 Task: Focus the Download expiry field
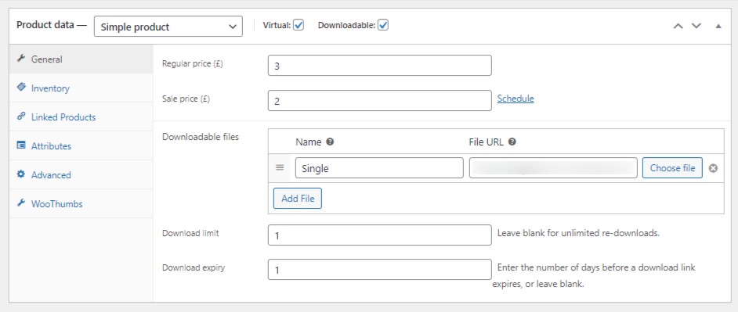coord(380,270)
